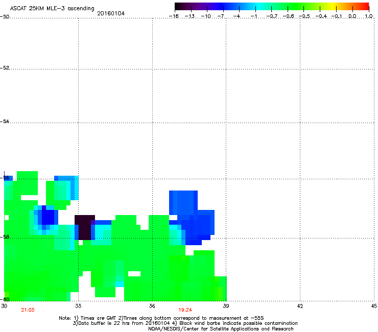Screen dimensions: 378x332
Task: Click the red '21:05' swath time label
Action: [28, 310]
